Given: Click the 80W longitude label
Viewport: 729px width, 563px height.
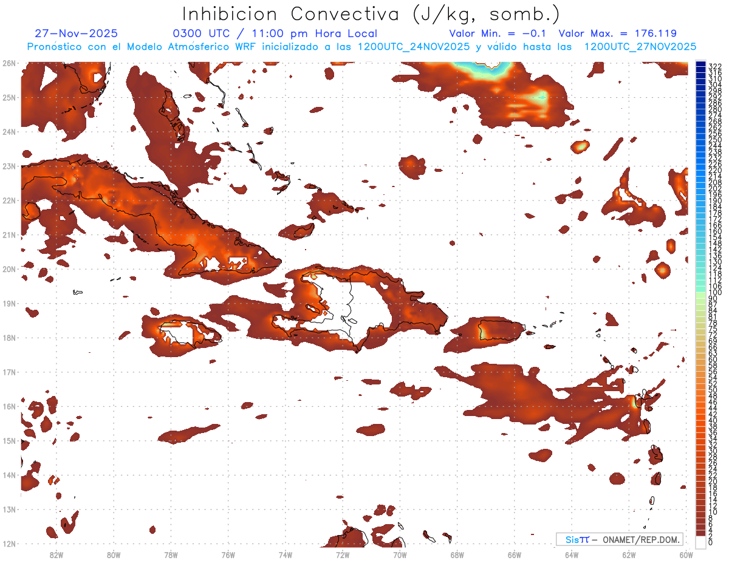Looking at the screenshot, I should point(114,554).
